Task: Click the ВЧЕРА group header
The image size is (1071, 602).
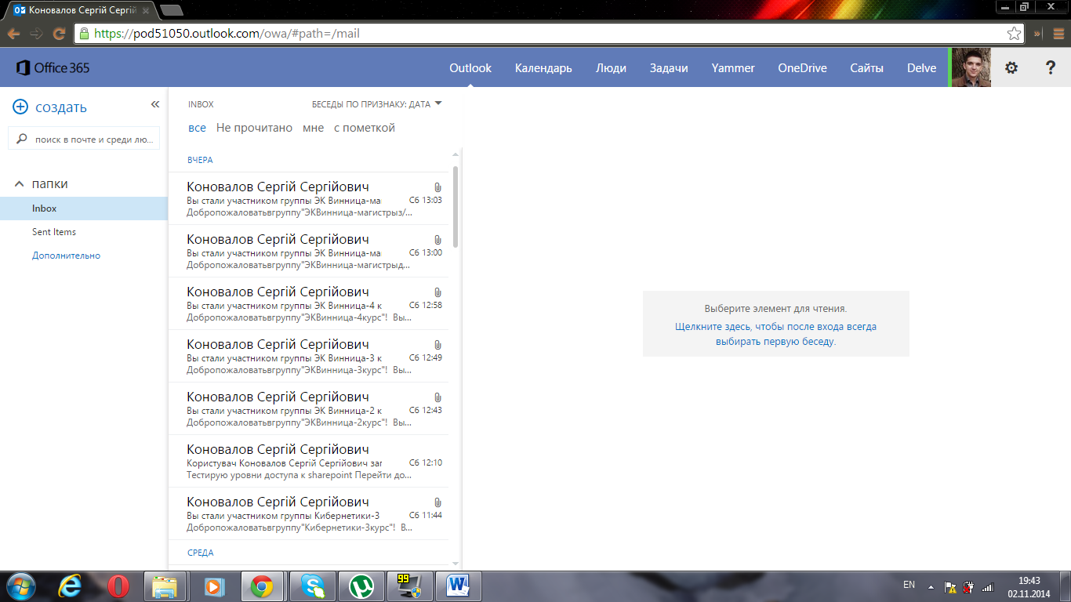Action: tap(200, 160)
